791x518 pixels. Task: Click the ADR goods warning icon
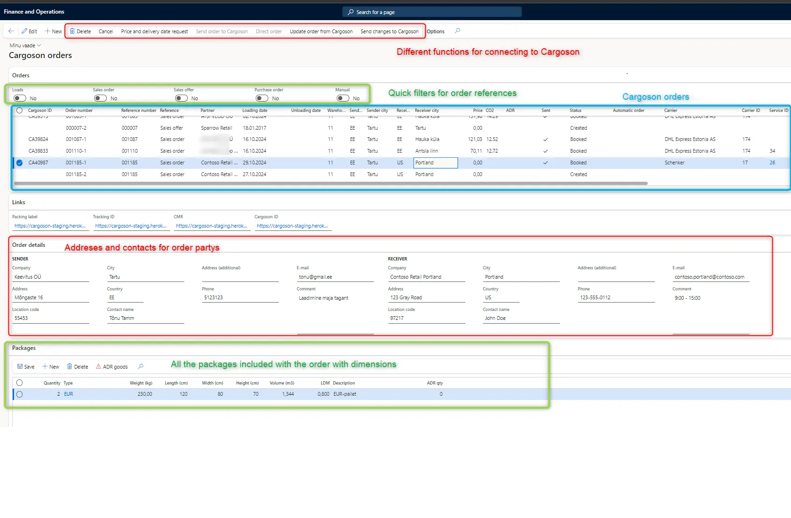98,367
